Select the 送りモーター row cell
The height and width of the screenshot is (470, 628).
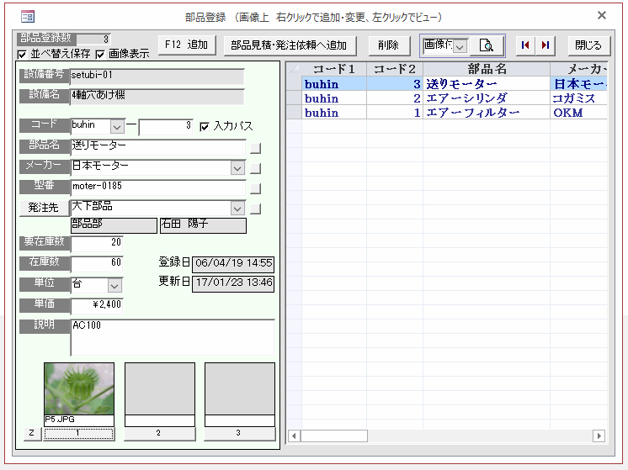(x=487, y=83)
